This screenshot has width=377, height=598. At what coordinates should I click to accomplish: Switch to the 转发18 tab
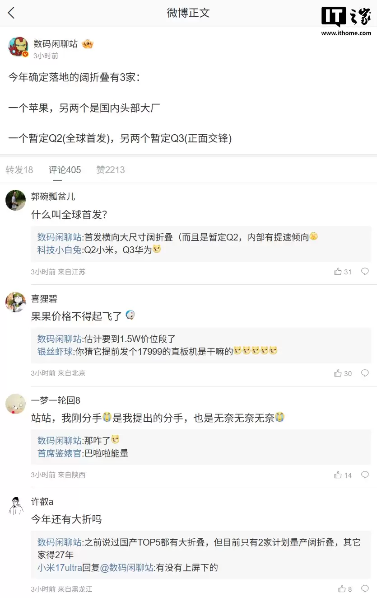tap(19, 170)
